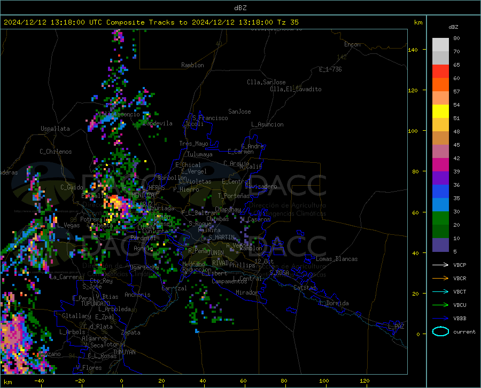The height and width of the screenshot is (388, 481).
Task: Click the MENDOZA city label on map
Action: point(143,195)
